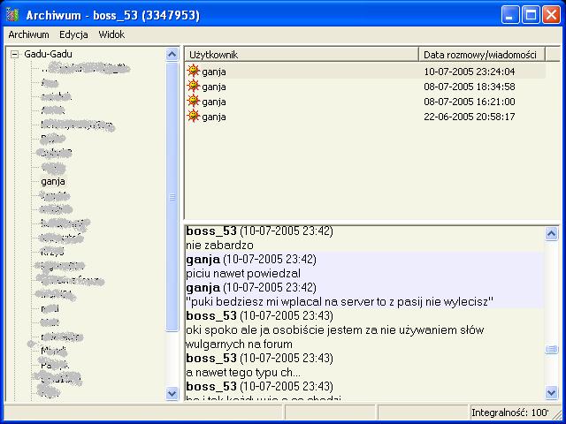The width and height of the screenshot is (566, 424).
Task: Maximize the Archiwum window
Action: tap(532, 15)
